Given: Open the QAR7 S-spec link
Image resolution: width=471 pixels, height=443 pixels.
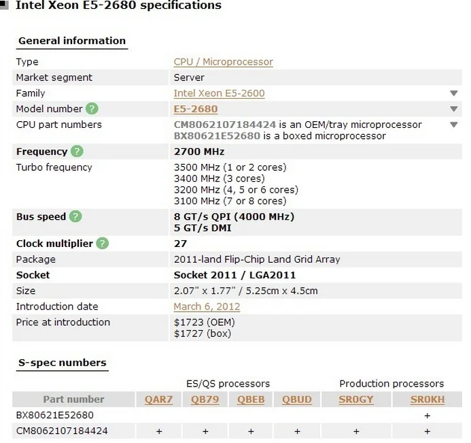Looking at the screenshot, I should [x=158, y=399].
